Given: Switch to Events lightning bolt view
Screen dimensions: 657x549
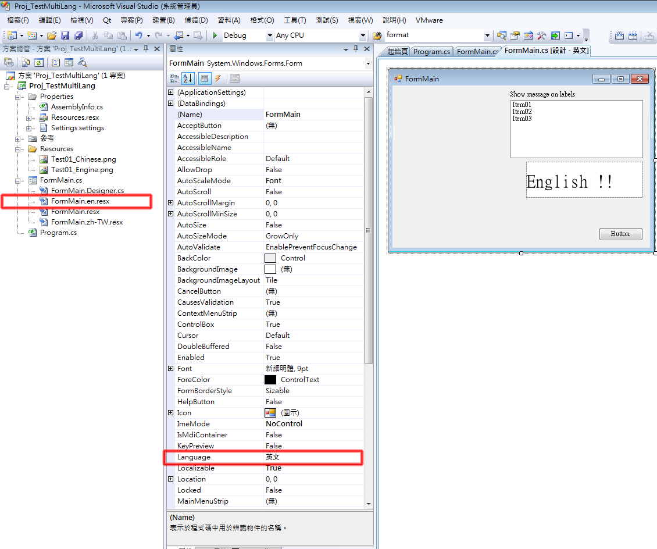Looking at the screenshot, I should (x=218, y=79).
